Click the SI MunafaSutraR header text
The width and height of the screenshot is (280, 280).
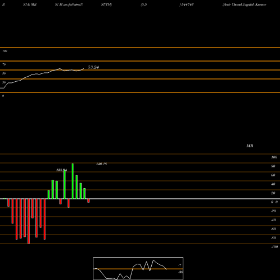point(69,4)
